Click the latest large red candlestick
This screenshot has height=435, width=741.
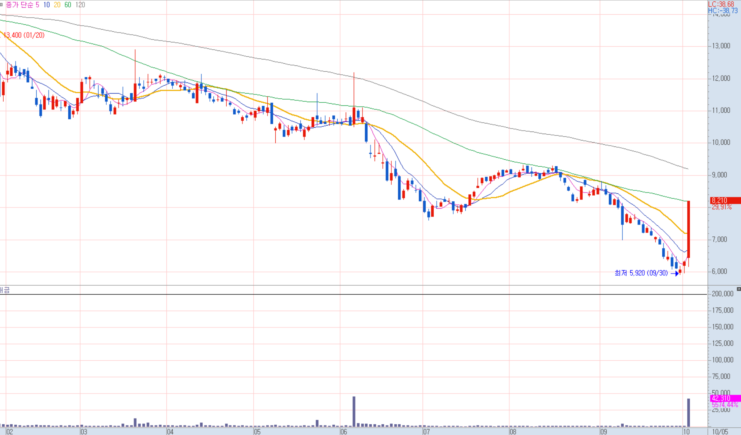tap(689, 229)
